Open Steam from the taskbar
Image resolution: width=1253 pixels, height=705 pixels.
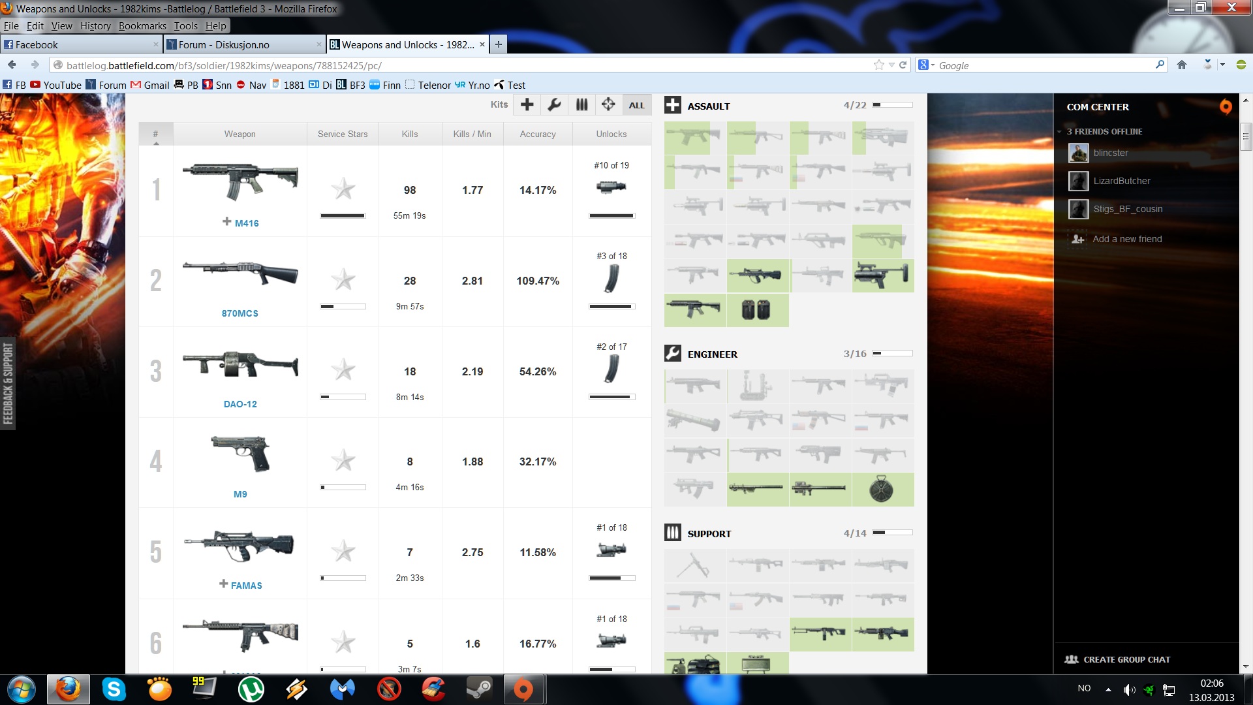tap(480, 689)
